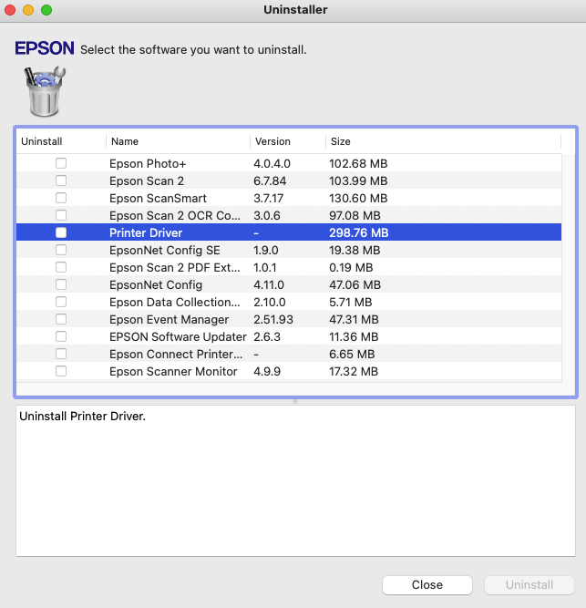Sort by the Uninstall column header
This screenshot has width=586, height=608.
(x=61, y=141)
